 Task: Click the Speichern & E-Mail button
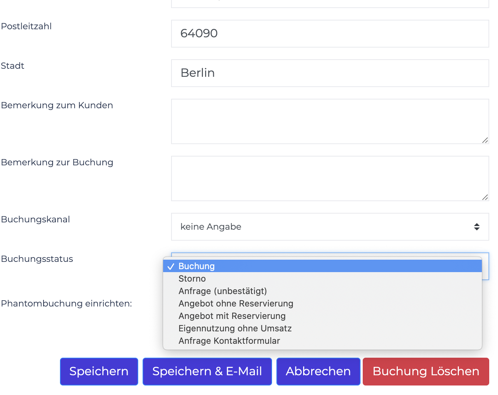(x=207, y=372)
